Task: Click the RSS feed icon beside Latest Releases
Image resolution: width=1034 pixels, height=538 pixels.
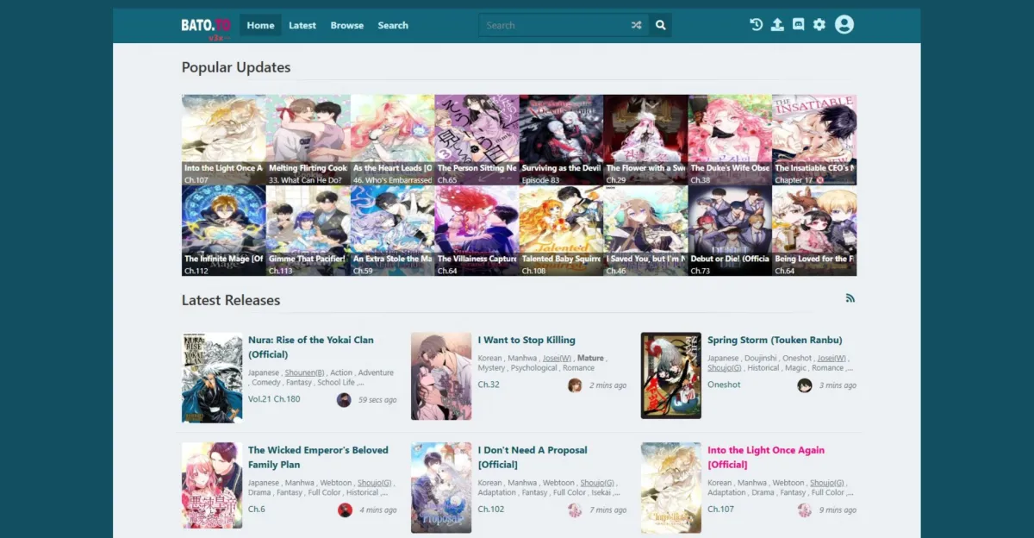Action: [850, 298]
